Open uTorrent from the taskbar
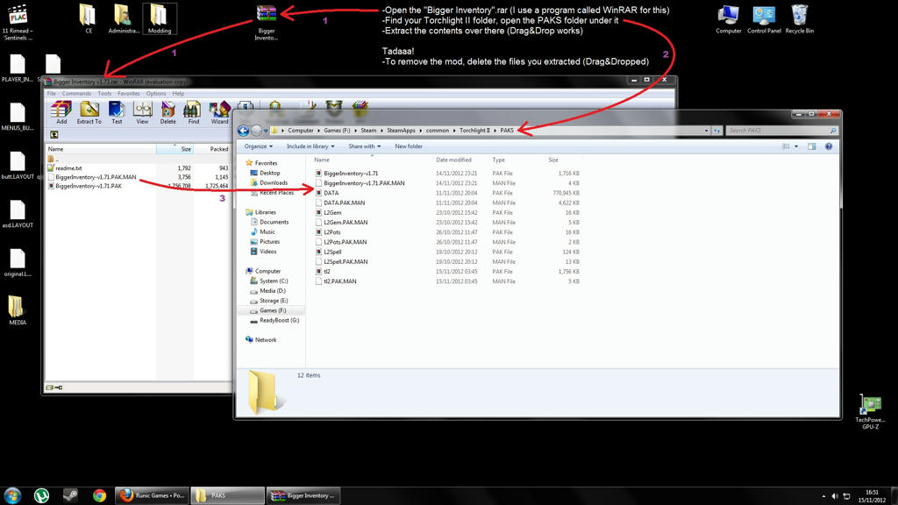Image resolution: width=898 pixels, height=505 pixels. click(41, 495)
